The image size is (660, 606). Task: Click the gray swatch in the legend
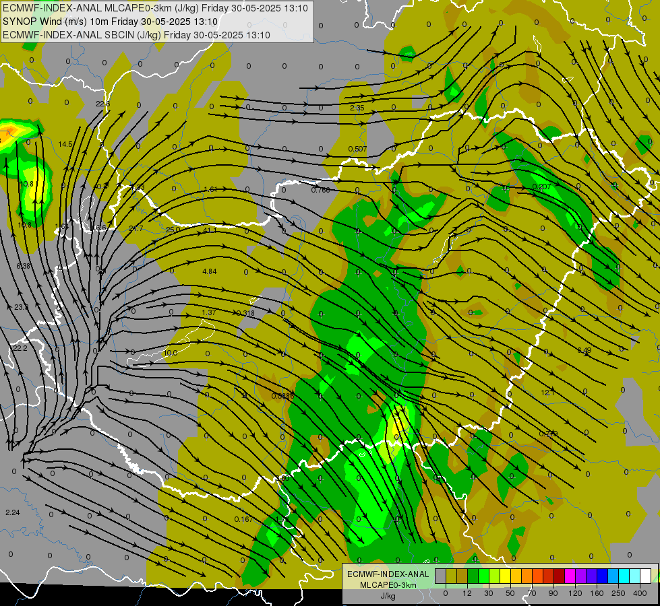tap(441, 576)
